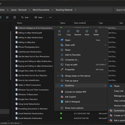The height and width of the screenshot is (125, 125).
Task: Click chevron after Word Documents breadcrumb
Action: pyautogui.click(x=52, y=10)
